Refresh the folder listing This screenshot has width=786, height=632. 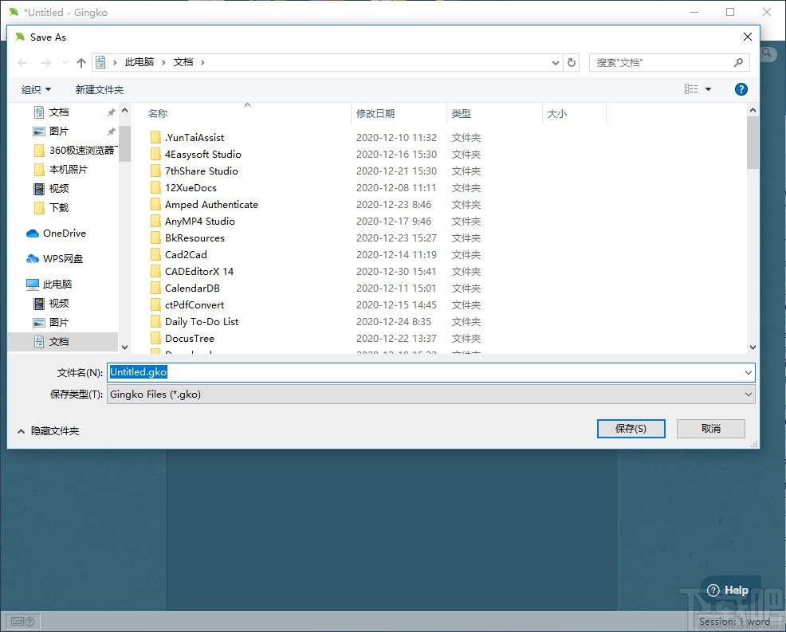coord(572,63)
